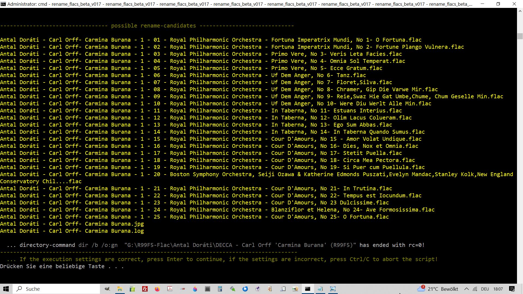Open the Wi-Fi network flyout
523x294 pixels.
click(475, 289)
